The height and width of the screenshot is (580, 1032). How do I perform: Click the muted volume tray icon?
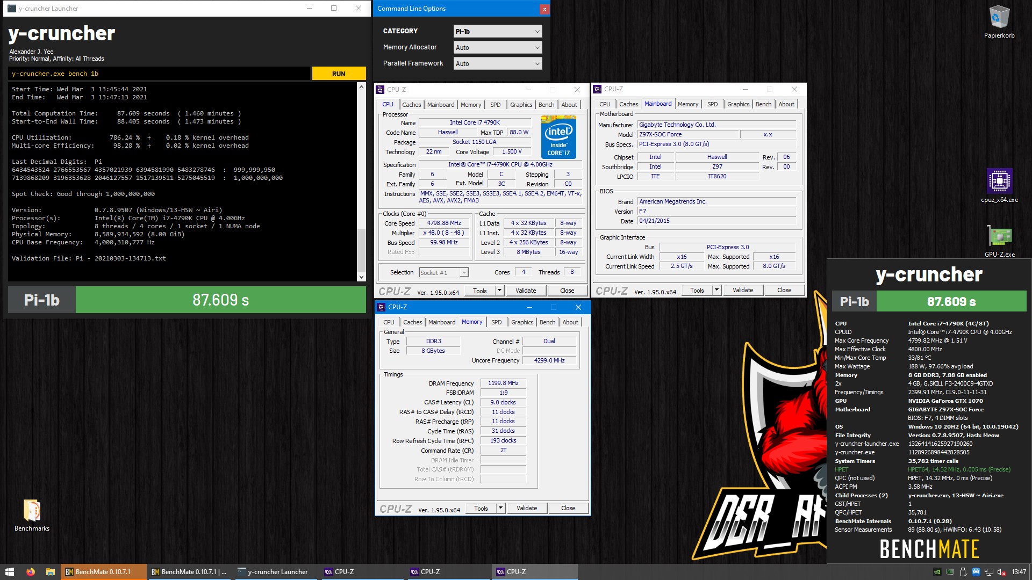pyautogui.click(x=1002, y=572)
